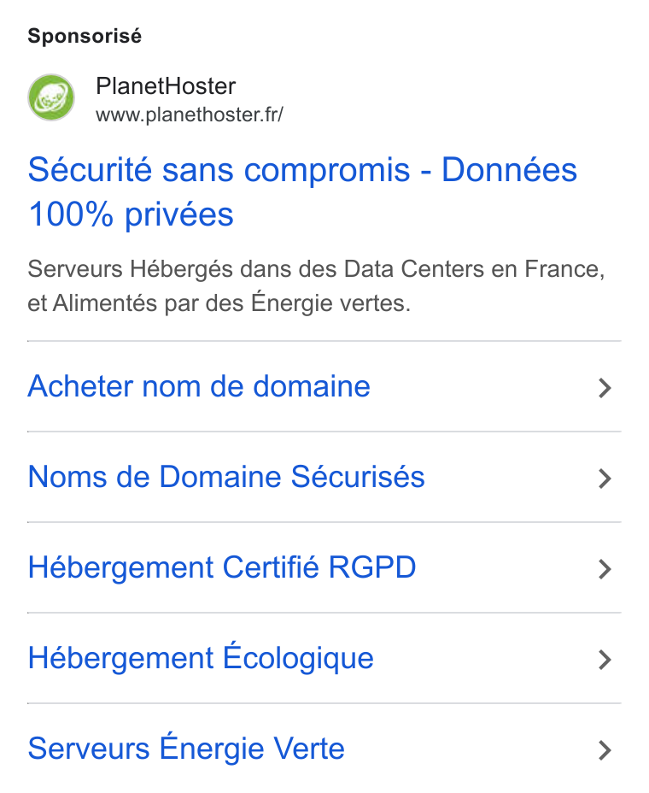
Task: Open the Serveurs Énergie Verte link
Action: point(186,748)
